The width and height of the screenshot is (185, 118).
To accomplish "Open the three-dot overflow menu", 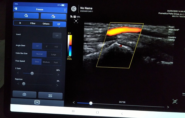I will coord(65,10).
